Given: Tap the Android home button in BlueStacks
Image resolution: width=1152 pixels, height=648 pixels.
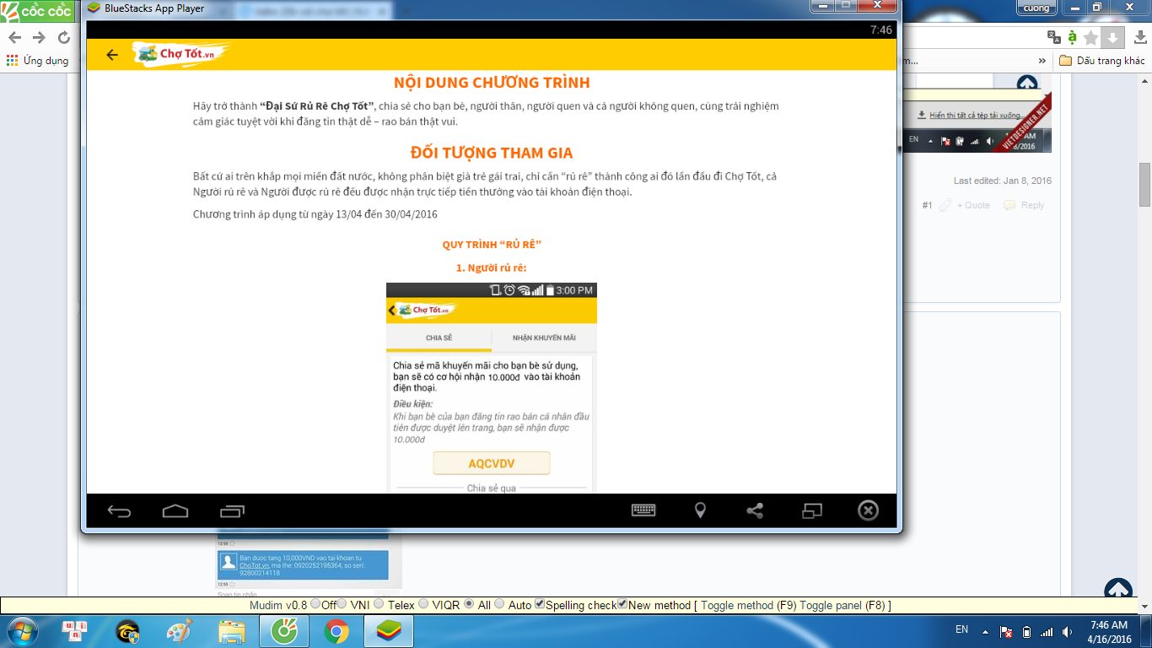Looking at the screenshot, I should tap(175, 510).
